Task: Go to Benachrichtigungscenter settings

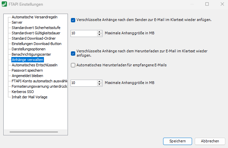Action: [x=31, y=54]
